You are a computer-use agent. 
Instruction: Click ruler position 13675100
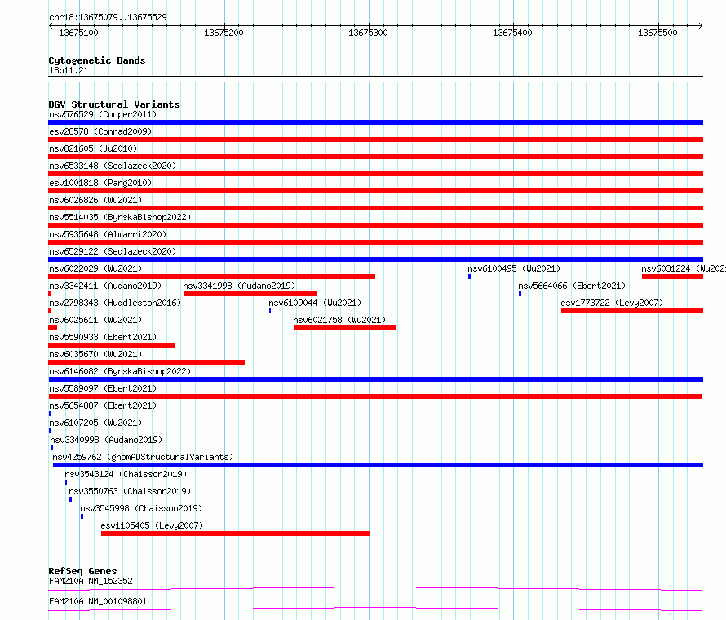78,33
